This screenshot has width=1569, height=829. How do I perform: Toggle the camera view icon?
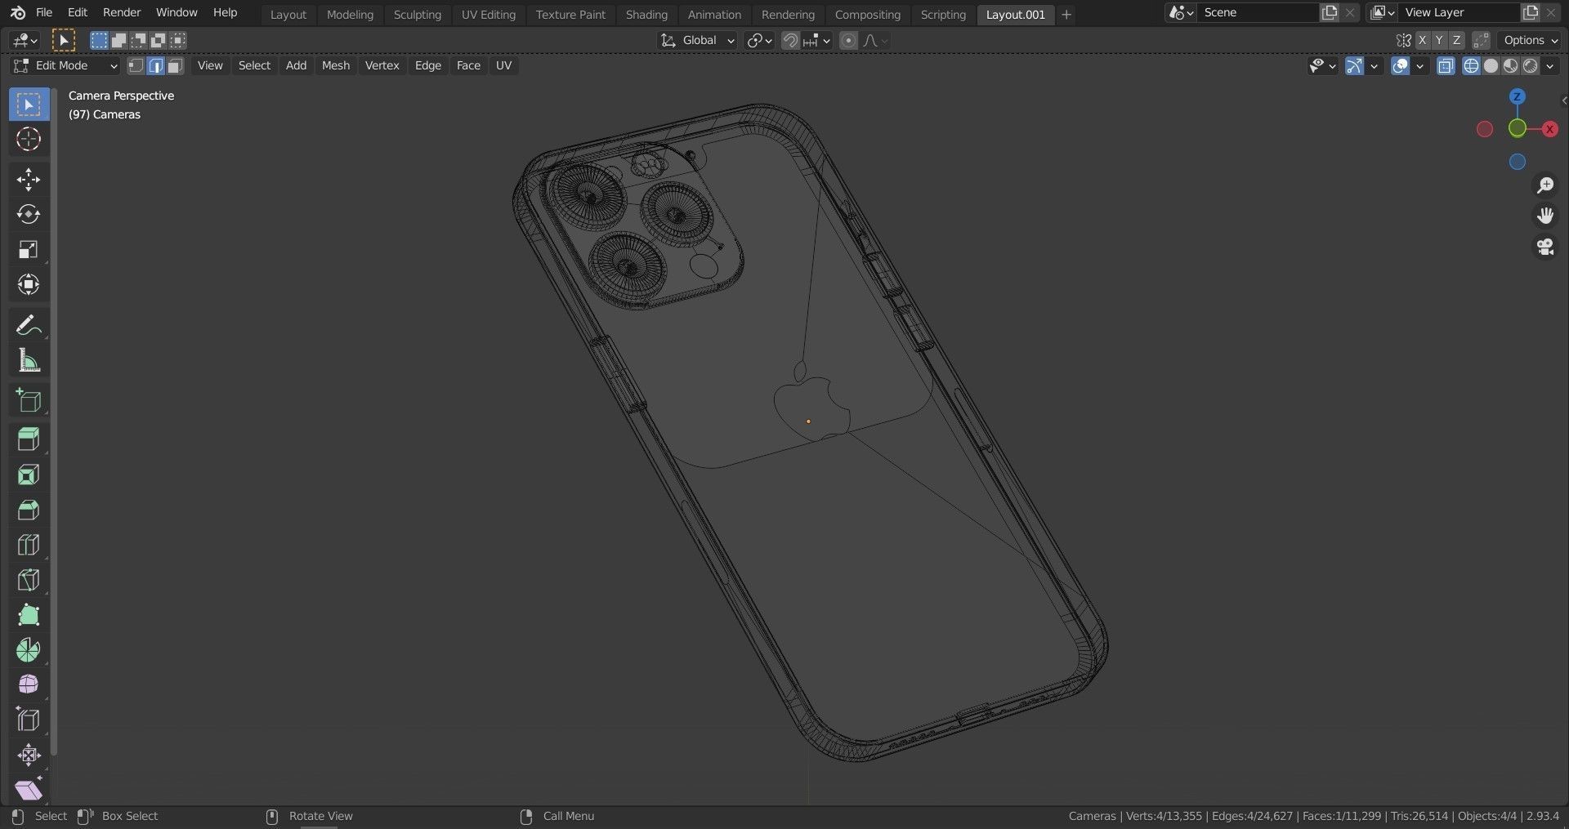[1544, 247]
